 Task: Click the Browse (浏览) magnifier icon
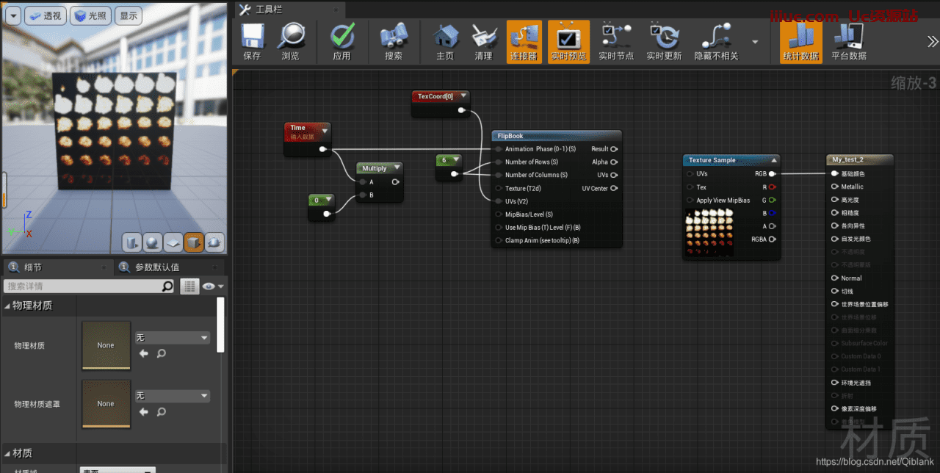[x=290, y=41]
